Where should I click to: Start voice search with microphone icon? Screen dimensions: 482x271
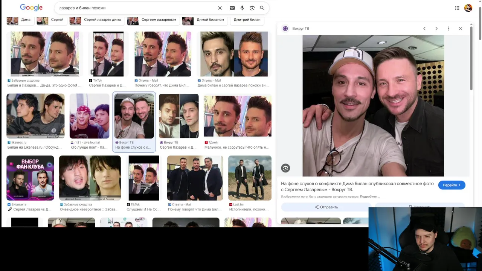(x=242, y=8)
